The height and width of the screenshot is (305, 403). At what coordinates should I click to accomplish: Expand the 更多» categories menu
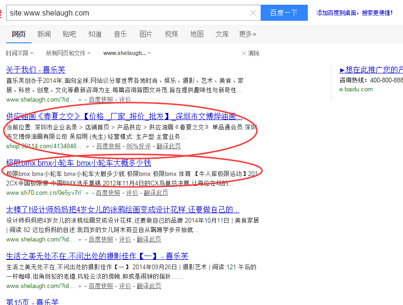pos(247,34)
